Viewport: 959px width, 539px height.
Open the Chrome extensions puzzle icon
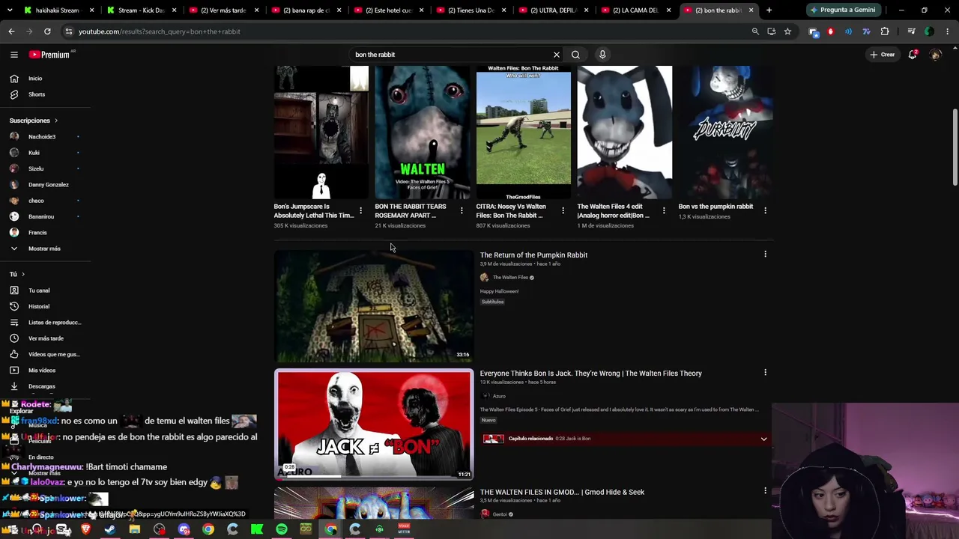(885, 31)
